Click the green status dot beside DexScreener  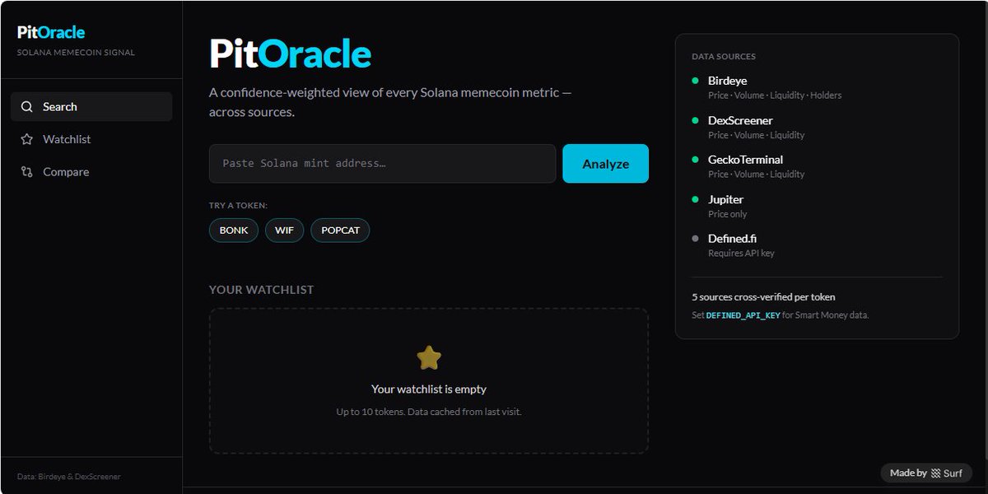point(696,120)
